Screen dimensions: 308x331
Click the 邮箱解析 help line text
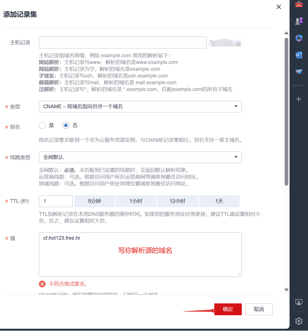[108, 83]
